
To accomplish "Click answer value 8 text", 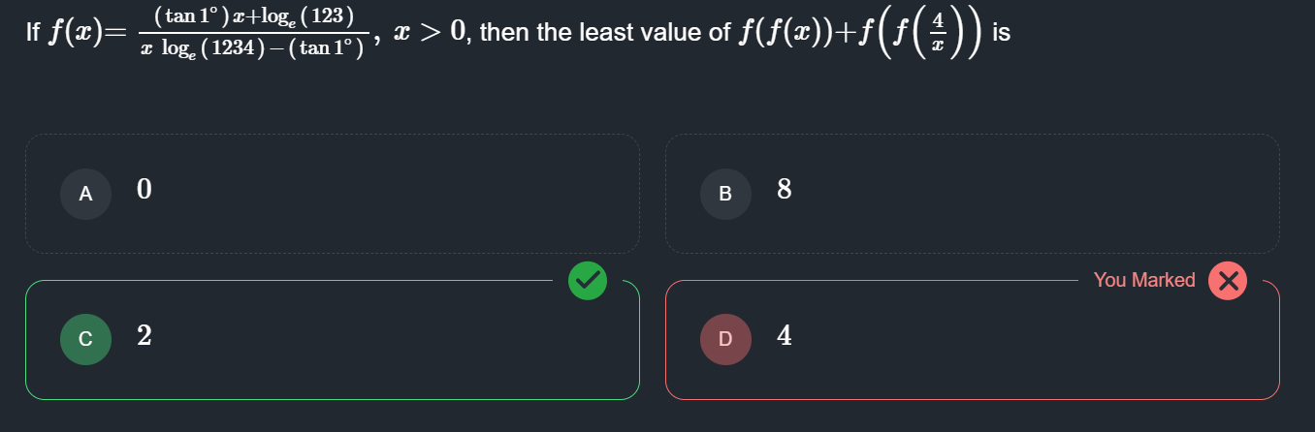I will [785, 190].
